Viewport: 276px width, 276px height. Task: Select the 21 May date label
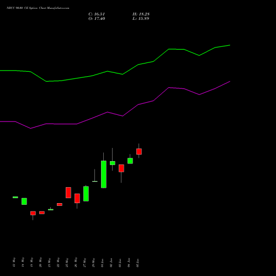49,262
